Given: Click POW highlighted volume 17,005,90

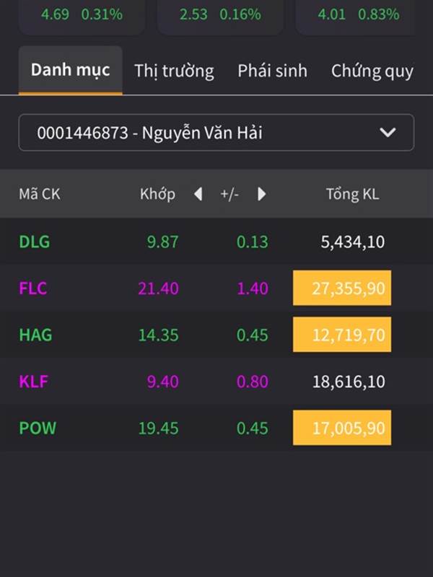Looking at the screenshot, I should click(x=342, y=428).
